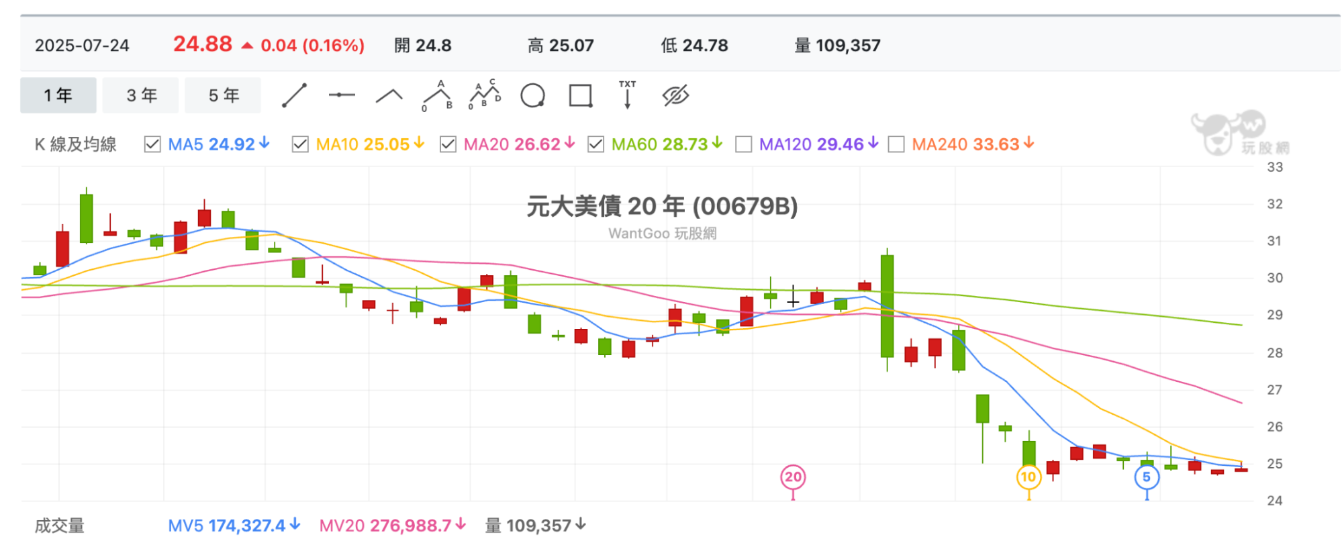Click the header volume 量 109,357
1342x543 pixels.
click(x=837, y=46)
